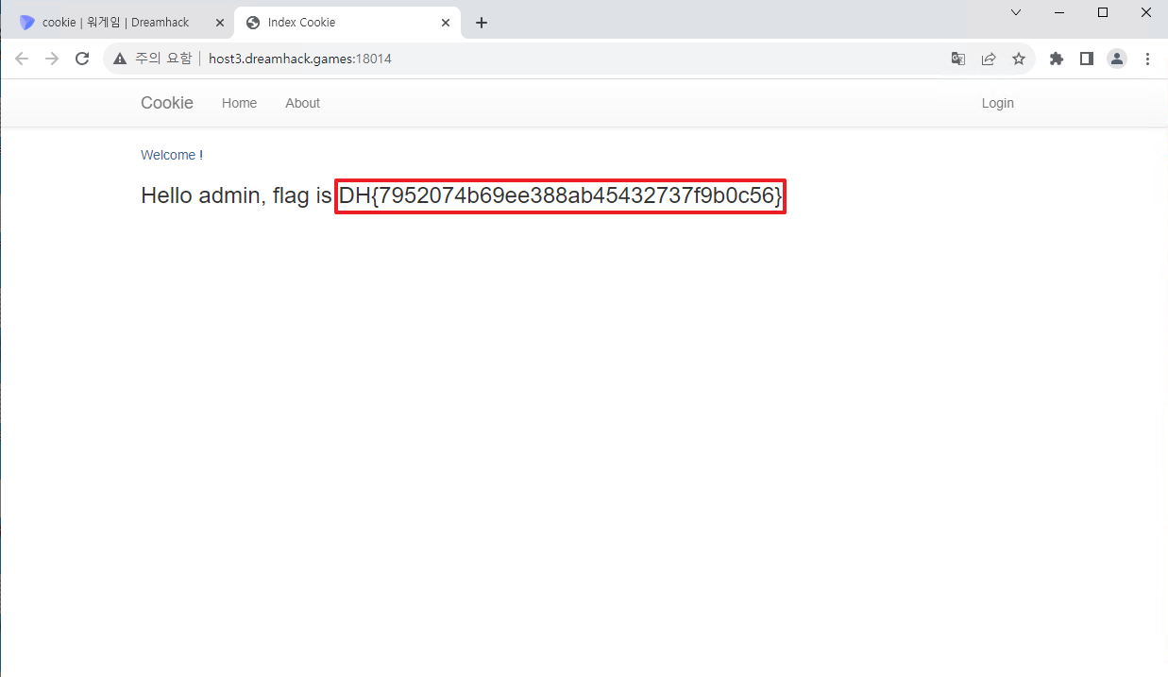Viewport: 1168px width, 677px height.
Task: Bookmark this page with the star icon
Action: point(1019,59)
